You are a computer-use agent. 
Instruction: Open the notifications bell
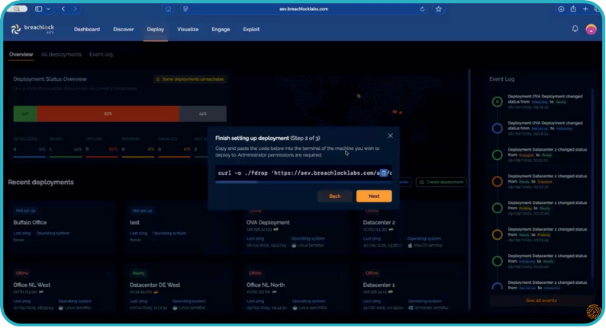coord(575,29)
